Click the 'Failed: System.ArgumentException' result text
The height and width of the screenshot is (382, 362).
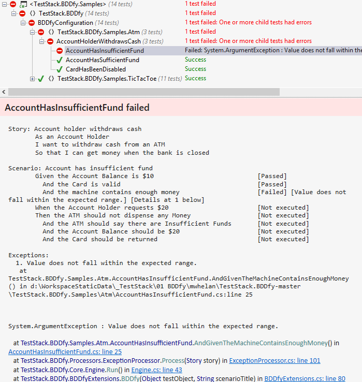[273, 50]
